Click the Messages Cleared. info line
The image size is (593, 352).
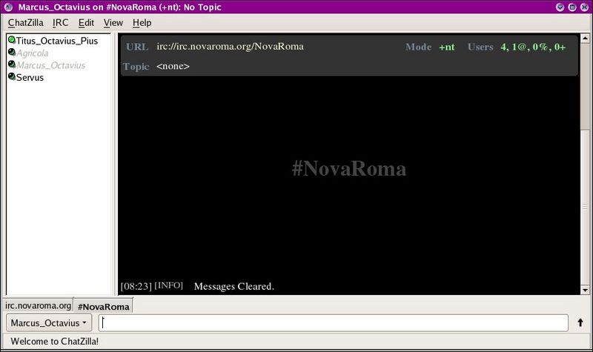tap(234, 286)
